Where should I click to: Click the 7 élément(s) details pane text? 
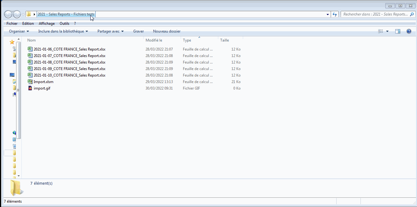(x=41, y=183)
